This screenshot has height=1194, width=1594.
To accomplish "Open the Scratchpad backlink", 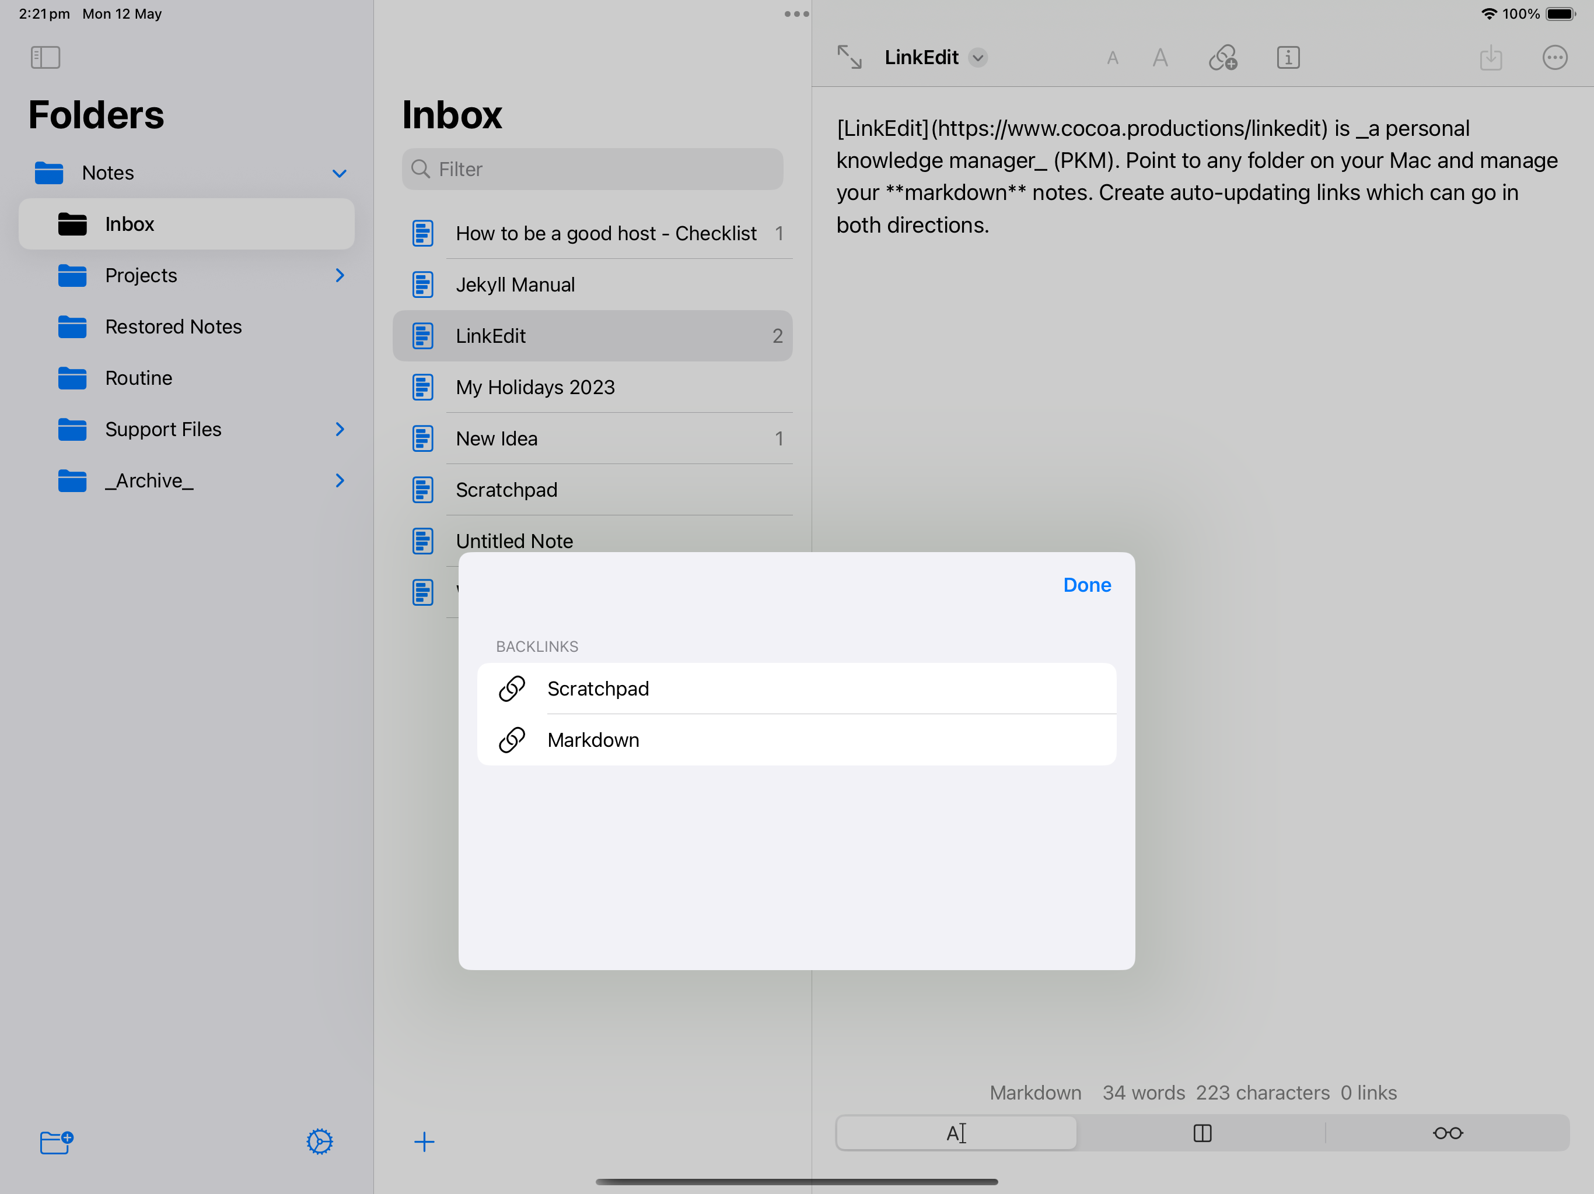I will point(796,689).
